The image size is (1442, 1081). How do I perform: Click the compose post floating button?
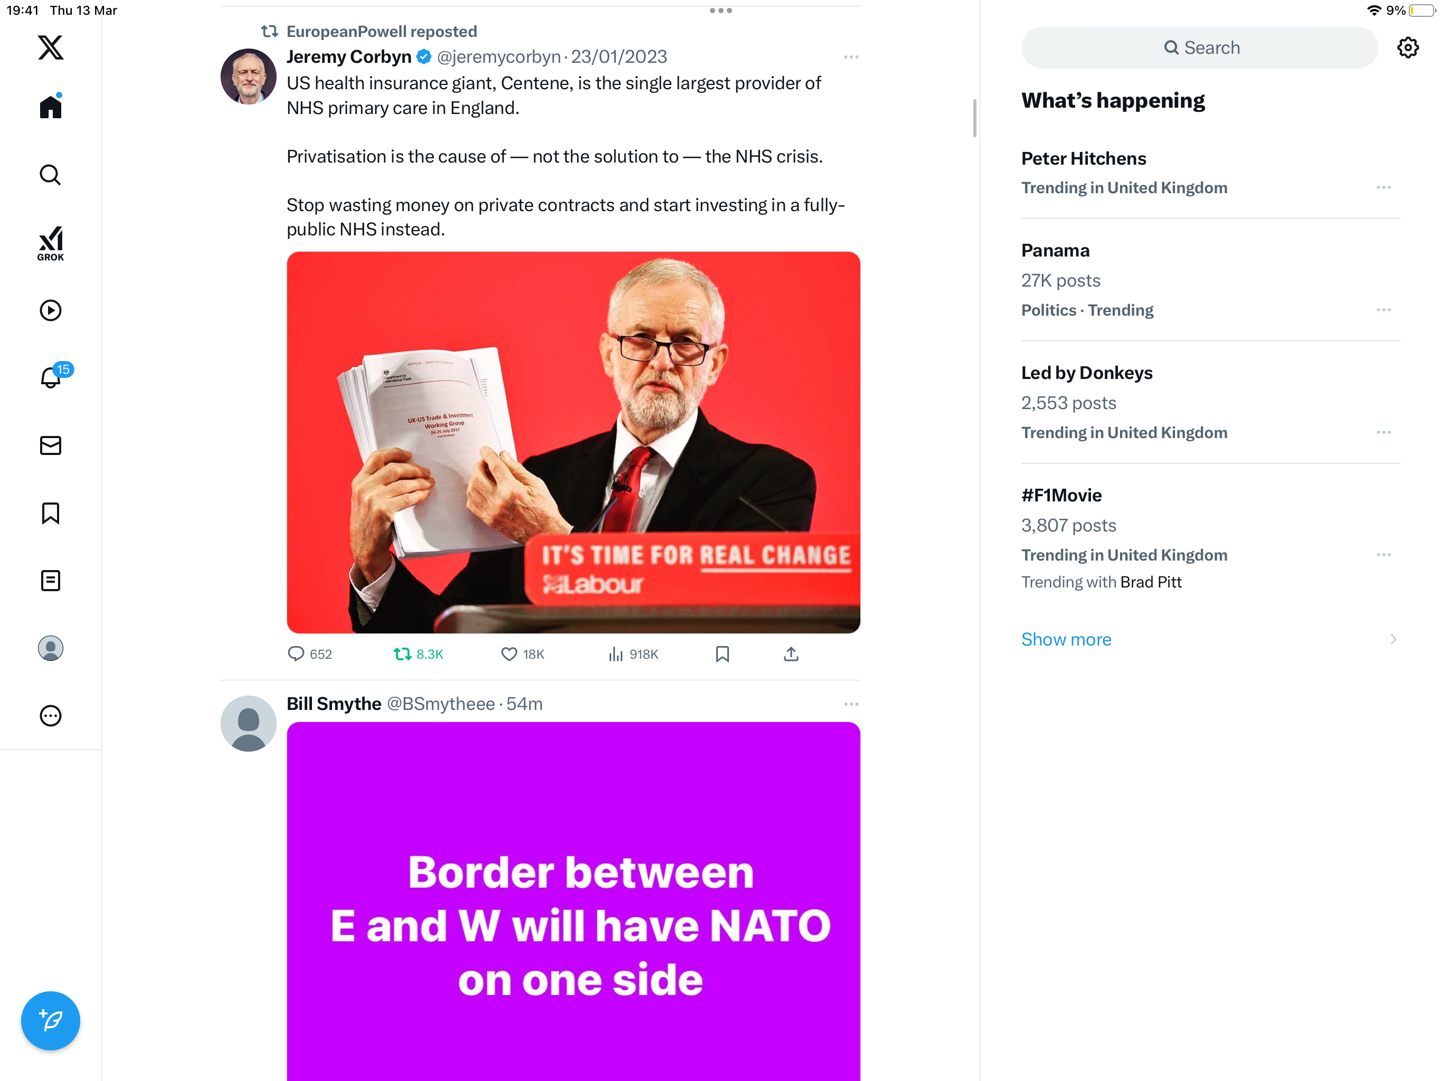[50, 1020]
